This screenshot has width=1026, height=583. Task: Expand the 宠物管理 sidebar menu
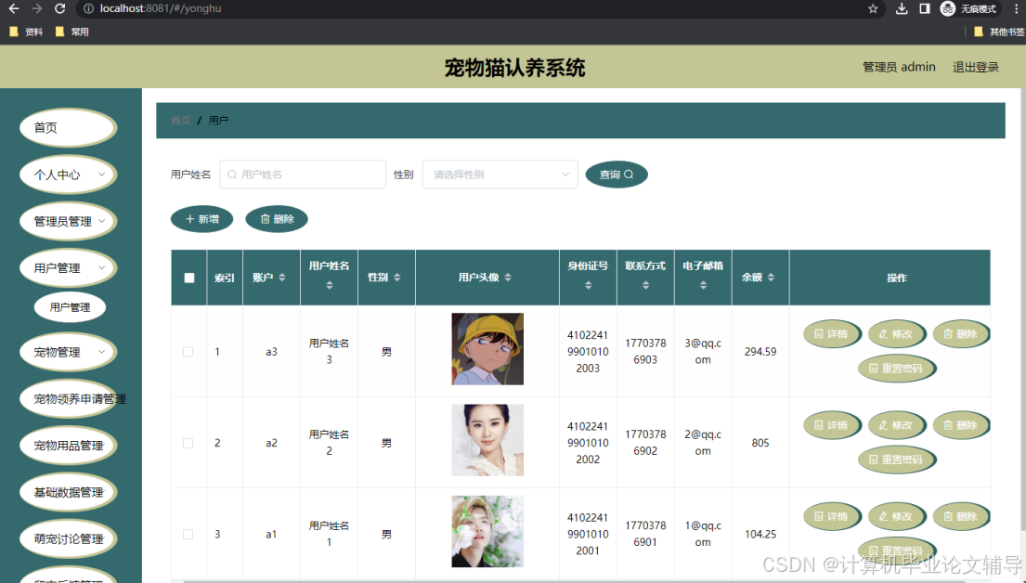[68, 352]
